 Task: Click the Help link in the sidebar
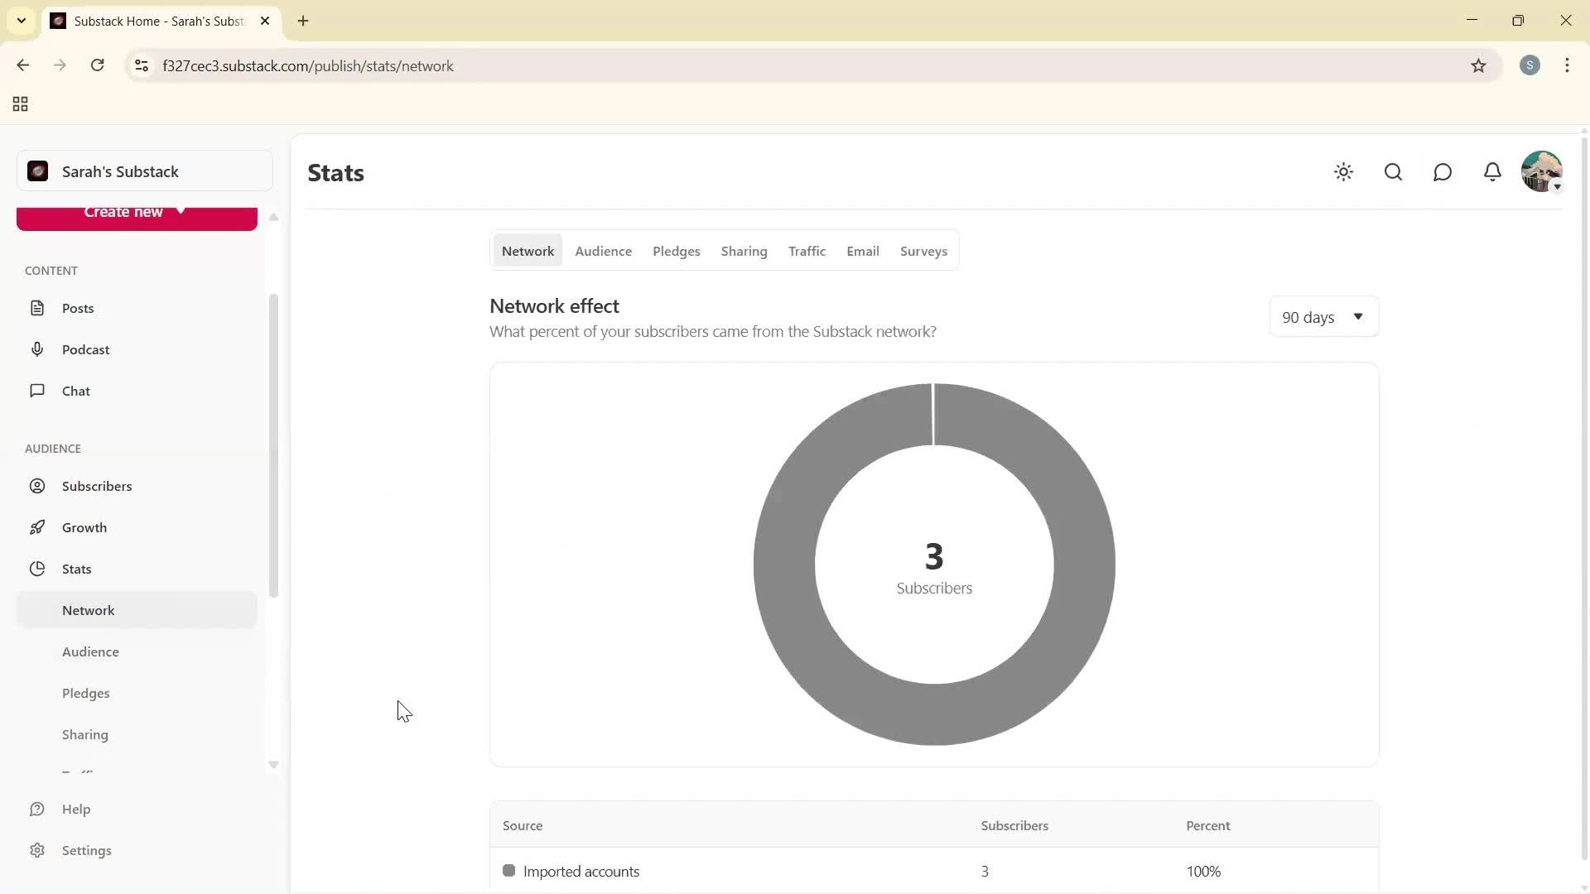click(75, 809)
